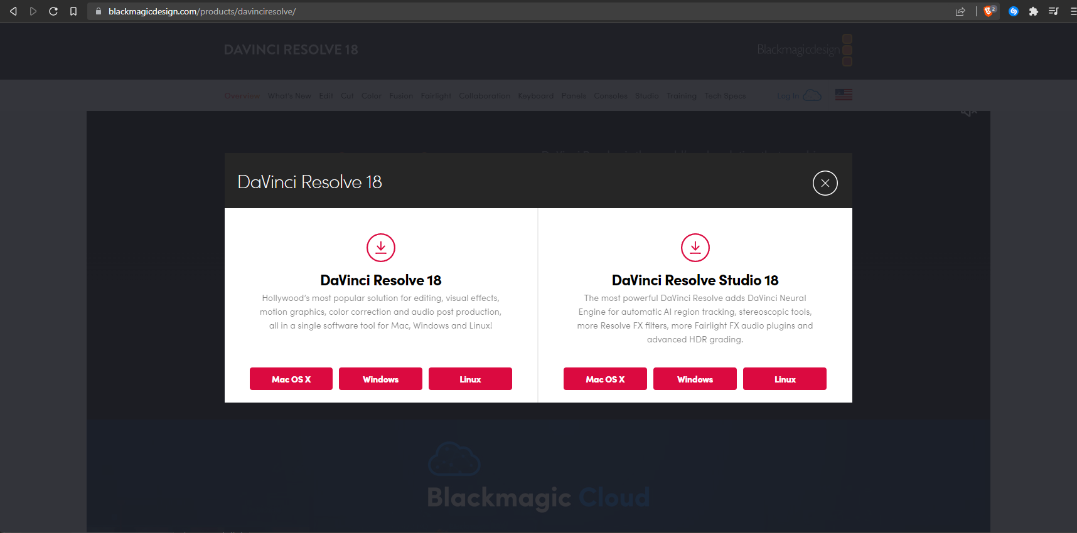Select the US flag region selector
Viewport: 1077px width, 533px height.
(x=844, y=95)
